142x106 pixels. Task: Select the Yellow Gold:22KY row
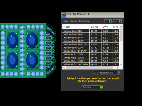[91, 48]
